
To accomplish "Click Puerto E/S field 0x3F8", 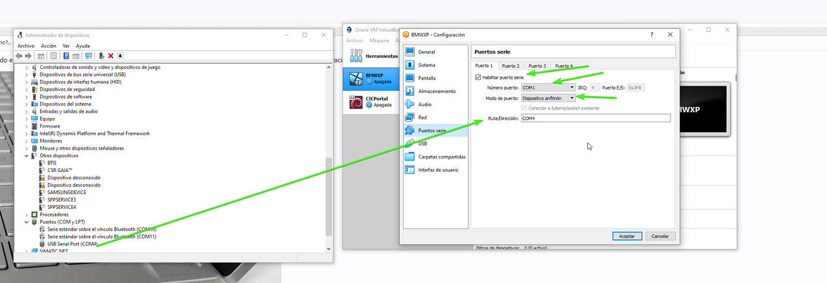I will 636,87.
